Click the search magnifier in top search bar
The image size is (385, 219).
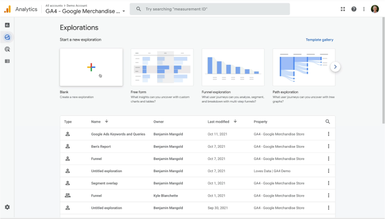pos(139,9)
